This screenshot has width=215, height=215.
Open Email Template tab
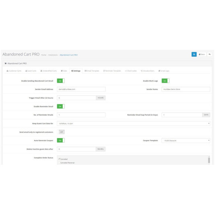(x=92, y=71)
